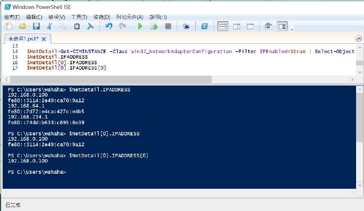Run selection icon
Image resolution: width=364 pixels, height=211 pixels.
(154, 26)
